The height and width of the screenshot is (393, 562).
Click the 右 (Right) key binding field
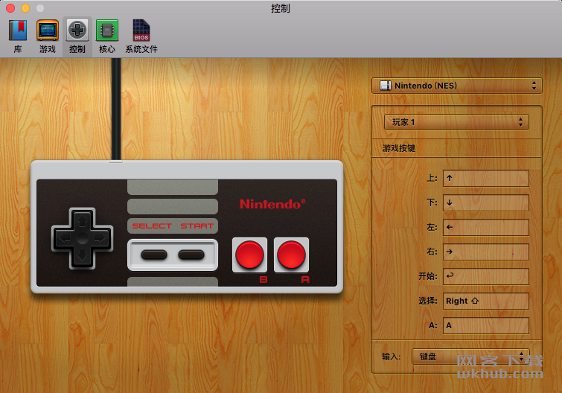click(x=485, y=252)
